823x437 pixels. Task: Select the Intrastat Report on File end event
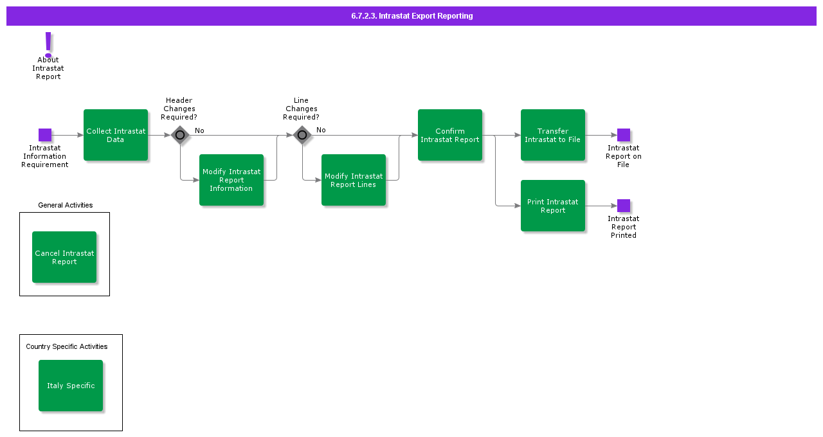[x=624, y=135]
